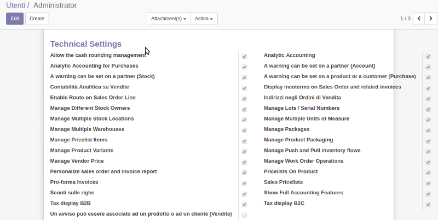The image size is (438, 220).
Task: Toggle Manage Packages checkbox
Action: [428, 130]
